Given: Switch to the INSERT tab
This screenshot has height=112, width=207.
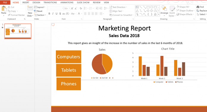Looking at the screenshot, I should (26, 2).
